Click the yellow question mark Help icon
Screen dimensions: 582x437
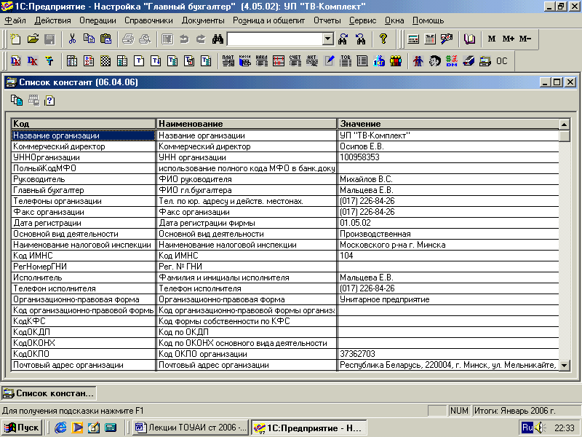383,39
